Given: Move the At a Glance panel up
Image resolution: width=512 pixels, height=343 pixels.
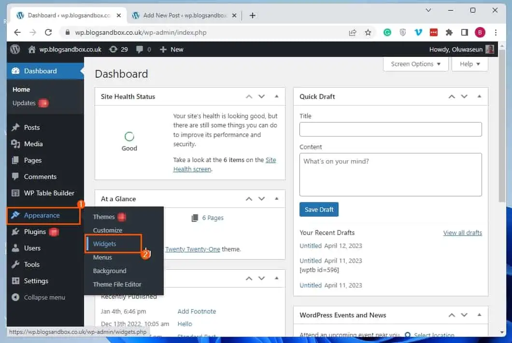Looking at the screenshot, I should click(249, 199).
